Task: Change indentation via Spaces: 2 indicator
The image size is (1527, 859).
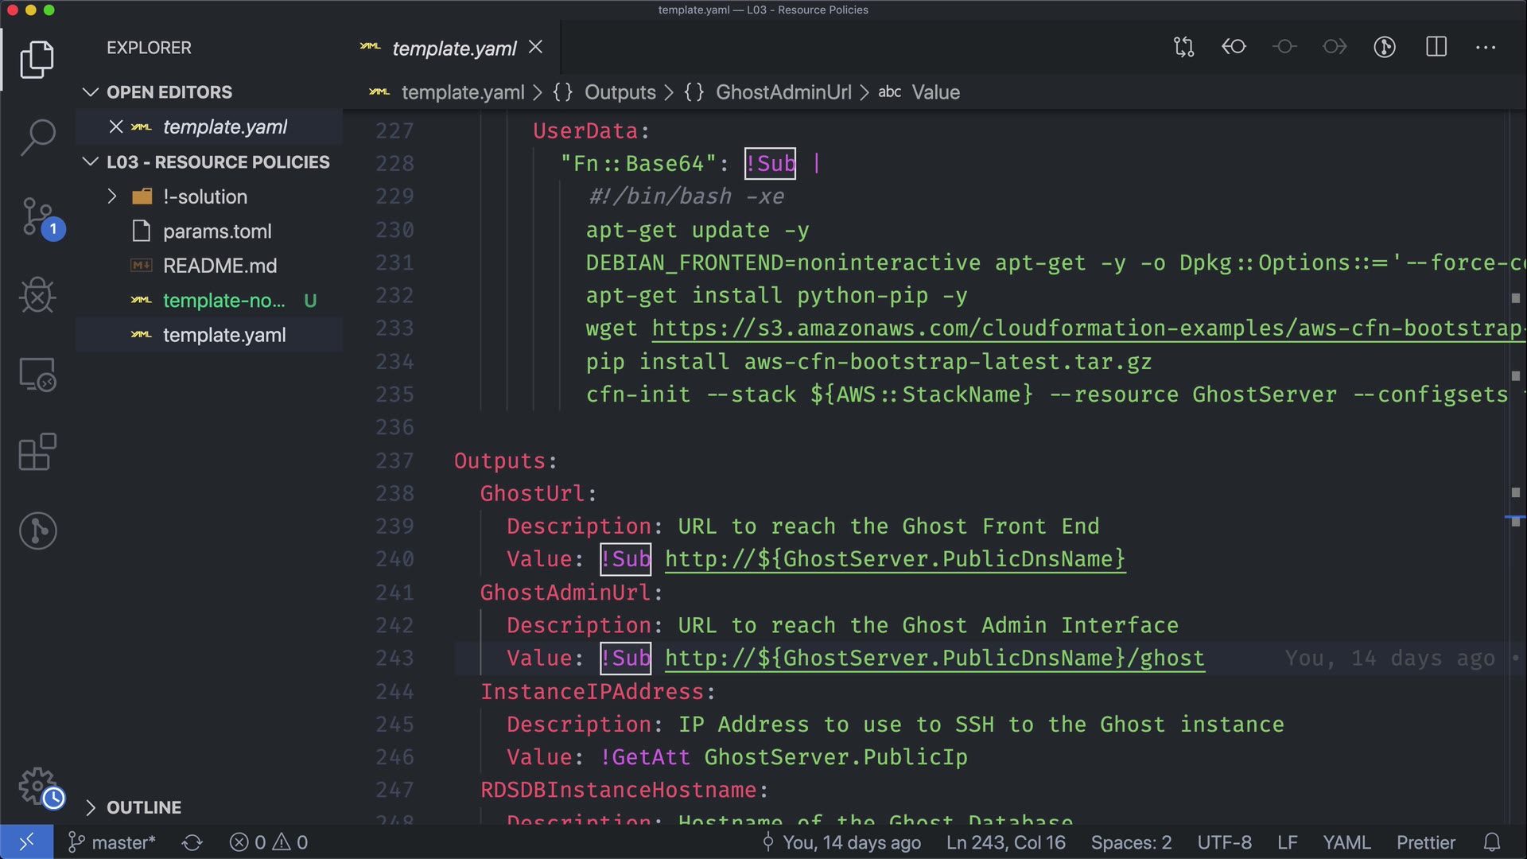Action: tap(1130, 842)
